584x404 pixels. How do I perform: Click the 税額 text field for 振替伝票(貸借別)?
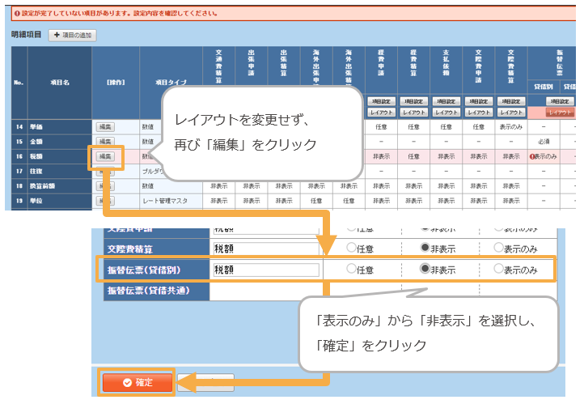[265, 270]
